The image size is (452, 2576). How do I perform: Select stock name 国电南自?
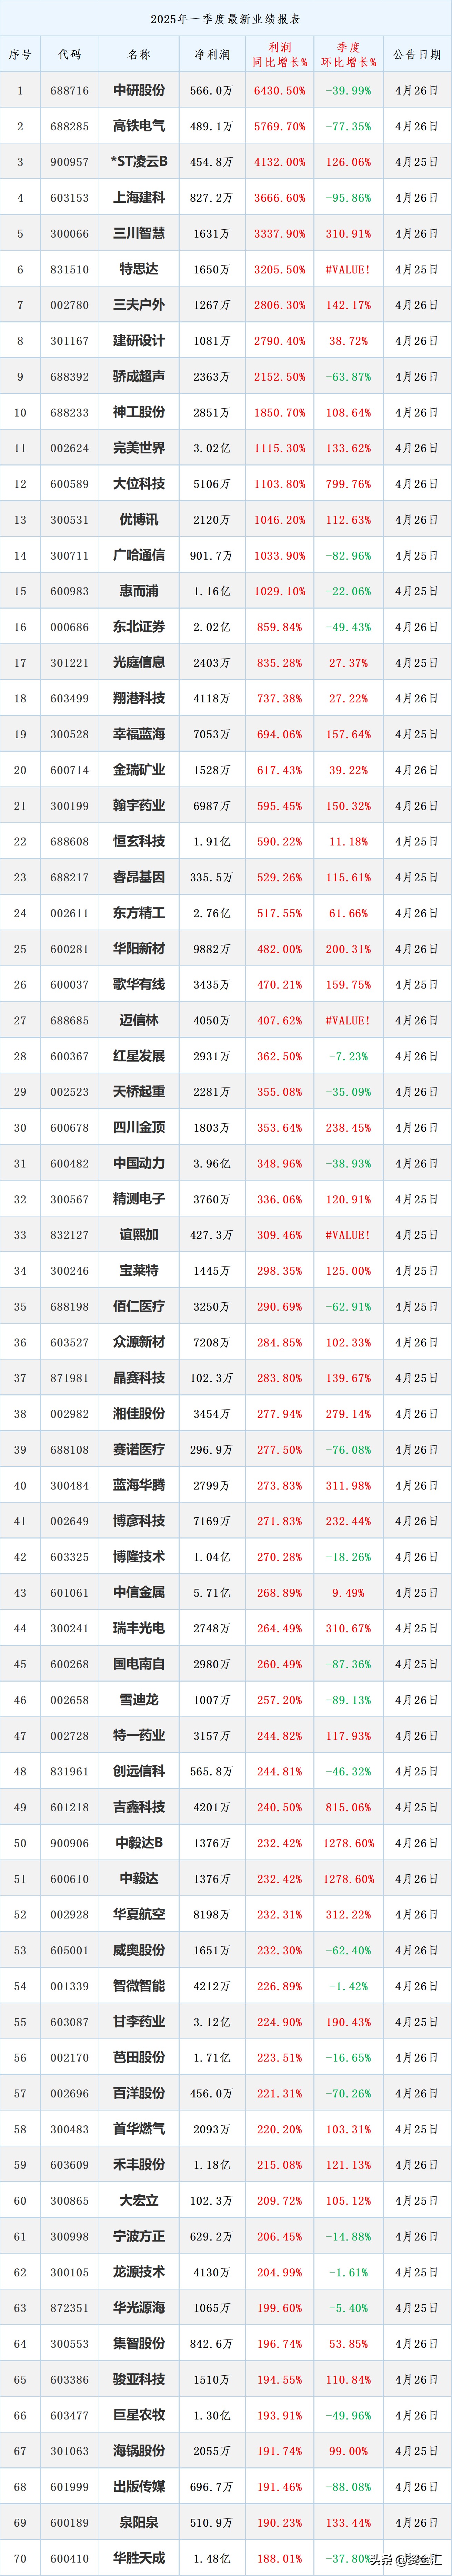point(139,1664)
